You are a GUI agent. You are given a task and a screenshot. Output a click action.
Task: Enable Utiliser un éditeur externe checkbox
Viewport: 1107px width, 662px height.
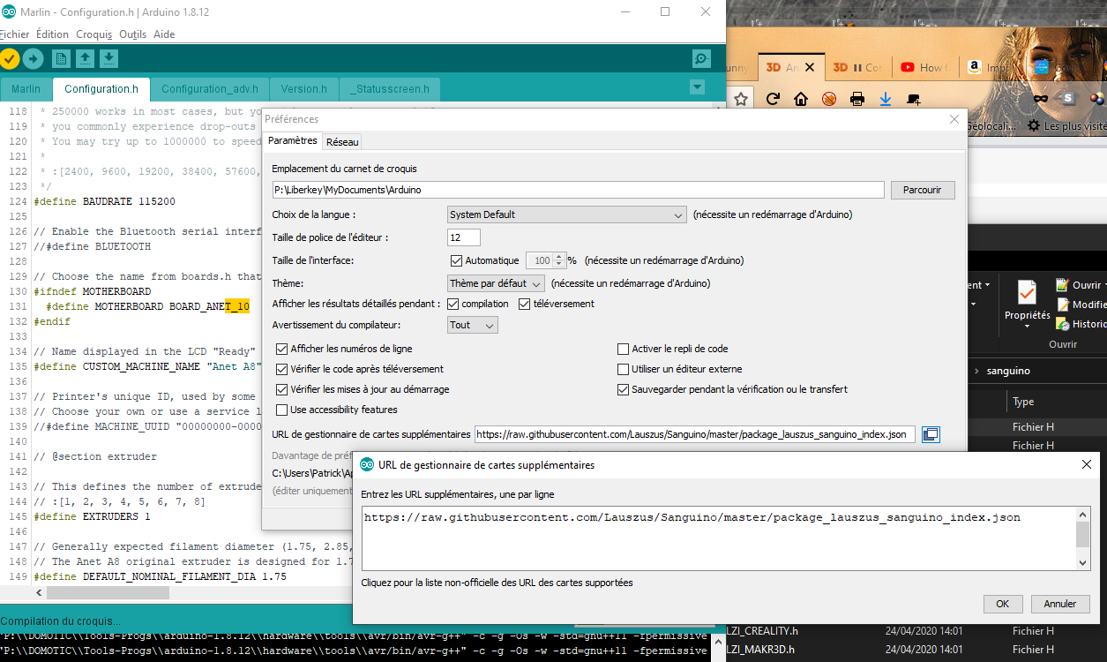pos(624,369)
